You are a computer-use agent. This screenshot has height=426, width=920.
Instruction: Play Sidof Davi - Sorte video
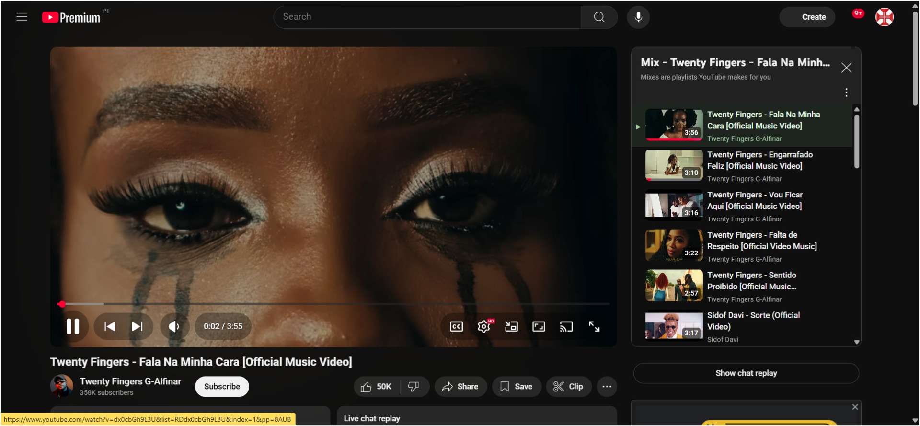coord(742,327)
